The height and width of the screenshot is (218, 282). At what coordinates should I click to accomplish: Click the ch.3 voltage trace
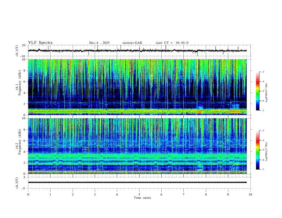(137, 182)
